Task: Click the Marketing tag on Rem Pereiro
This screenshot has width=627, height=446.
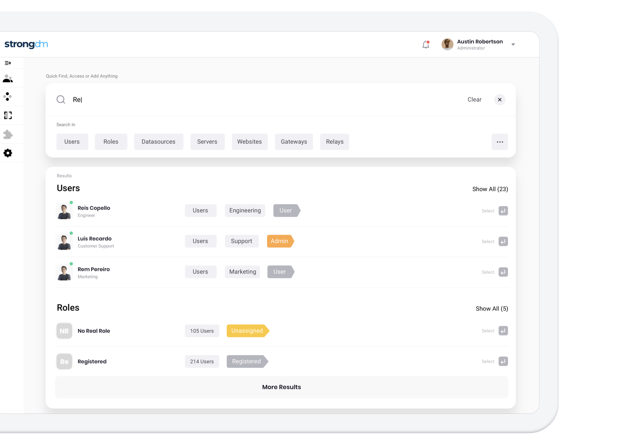Action: (243, 272)
